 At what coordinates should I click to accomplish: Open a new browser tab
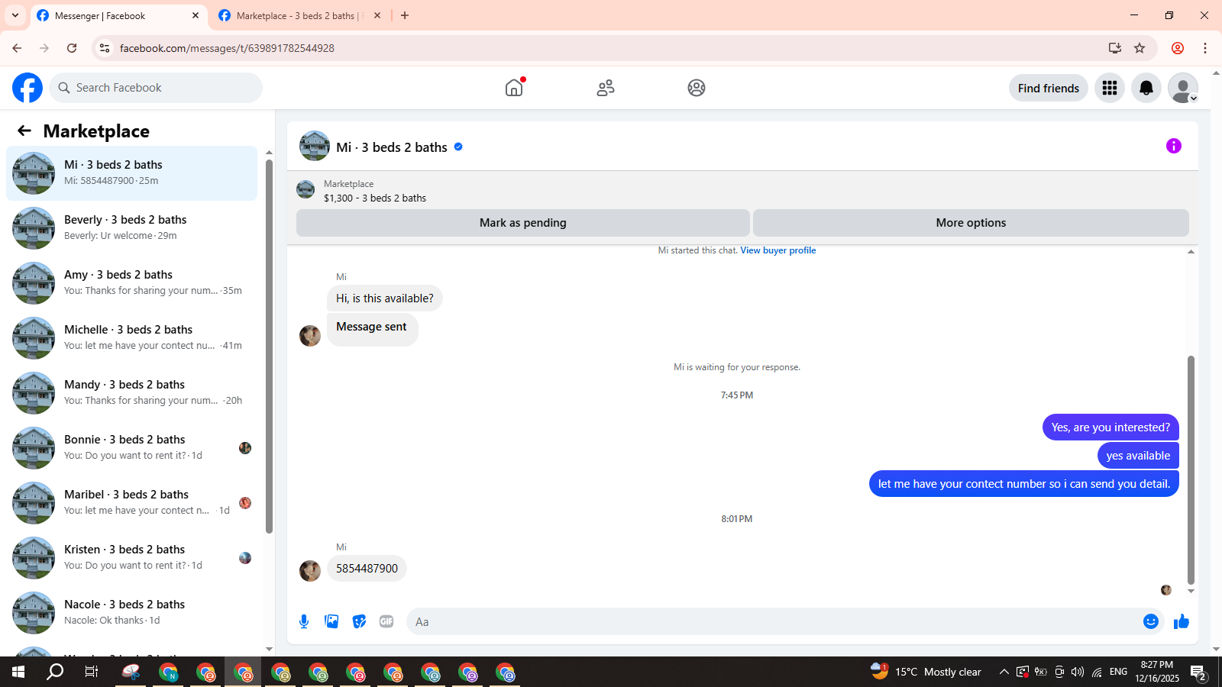[x=405, y=15]
